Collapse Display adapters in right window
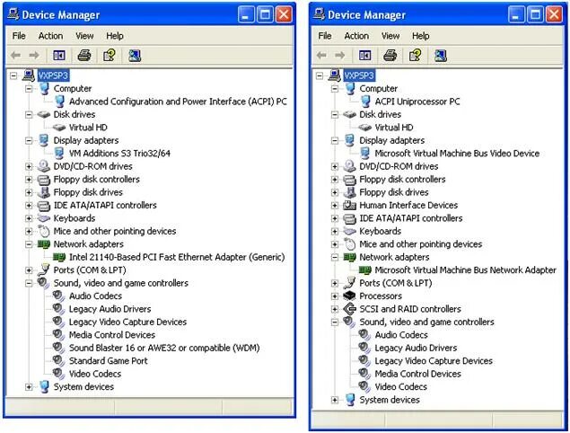Viewport: 570px width, 433px height. tap(335, 140)
